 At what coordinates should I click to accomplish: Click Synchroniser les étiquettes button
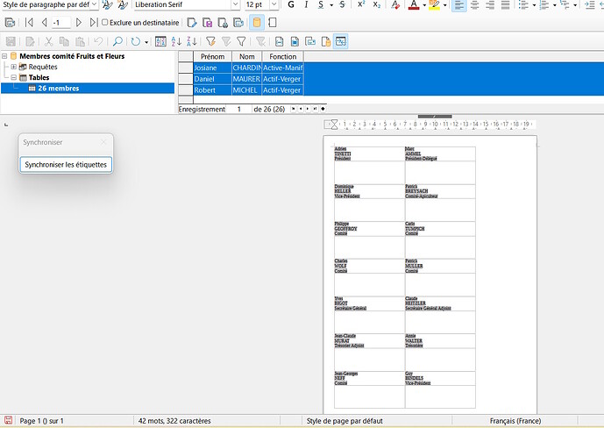point(66,165)
